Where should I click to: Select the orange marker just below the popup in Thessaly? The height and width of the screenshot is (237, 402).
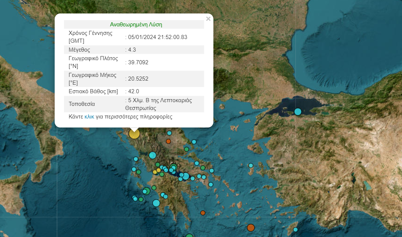tap(168, 141)
